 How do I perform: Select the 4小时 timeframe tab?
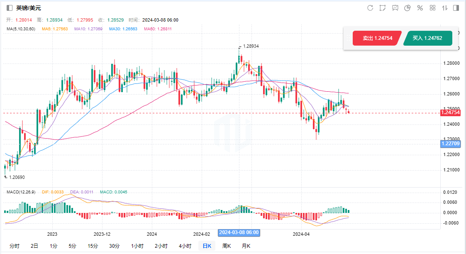pos(185,246)
